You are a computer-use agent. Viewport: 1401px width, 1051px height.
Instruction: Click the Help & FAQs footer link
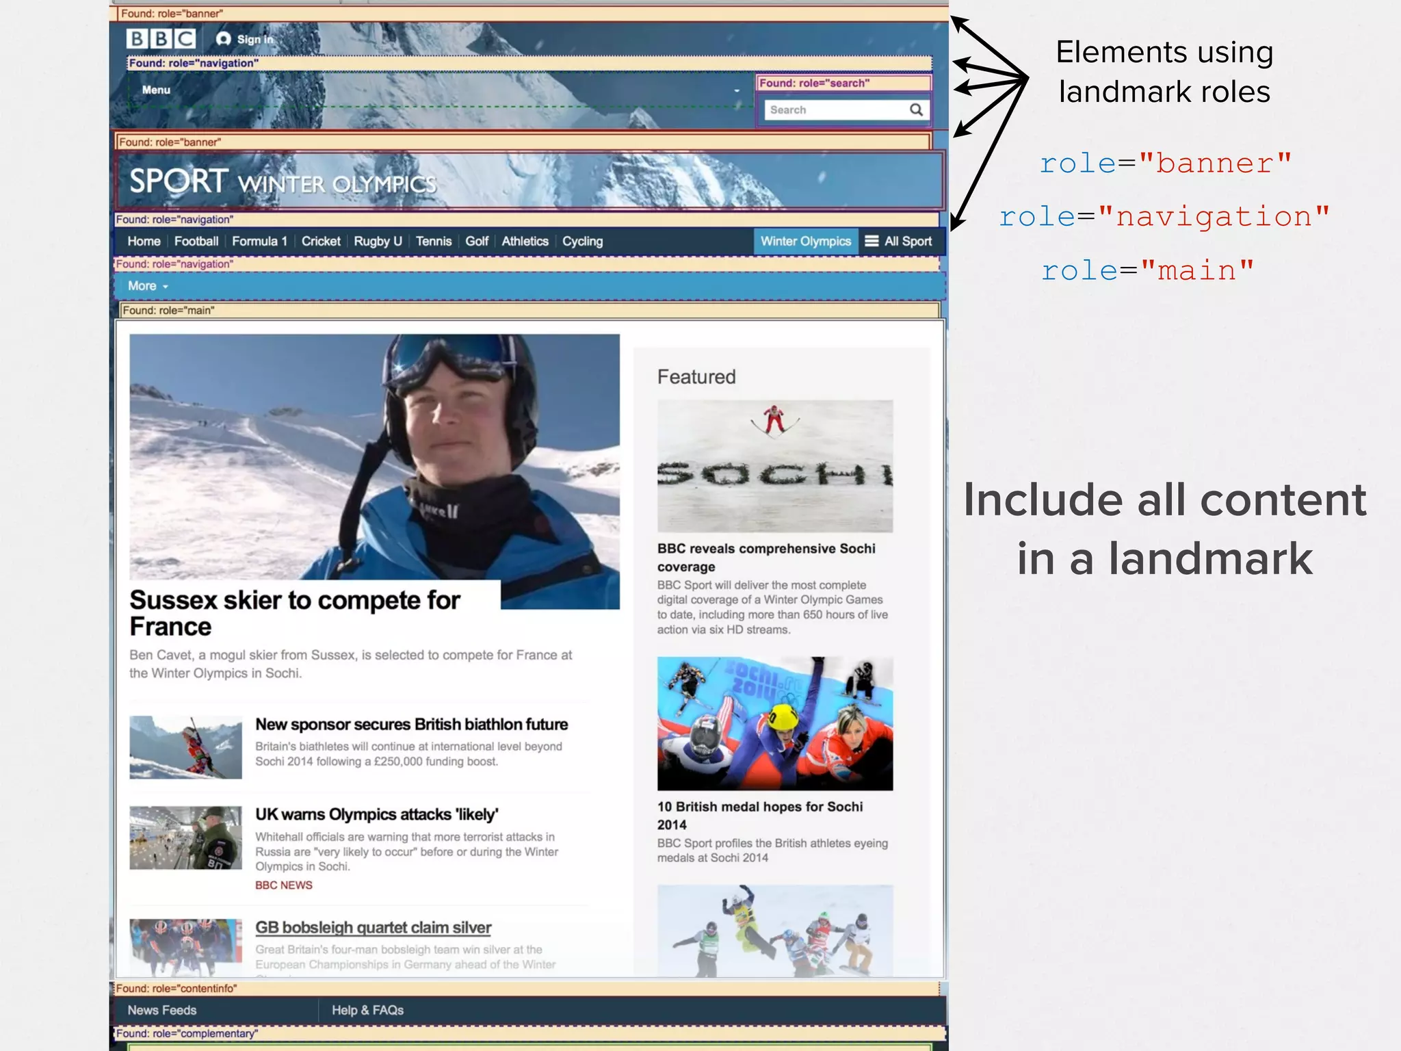pyautogui.click(x=367, y=1010)
